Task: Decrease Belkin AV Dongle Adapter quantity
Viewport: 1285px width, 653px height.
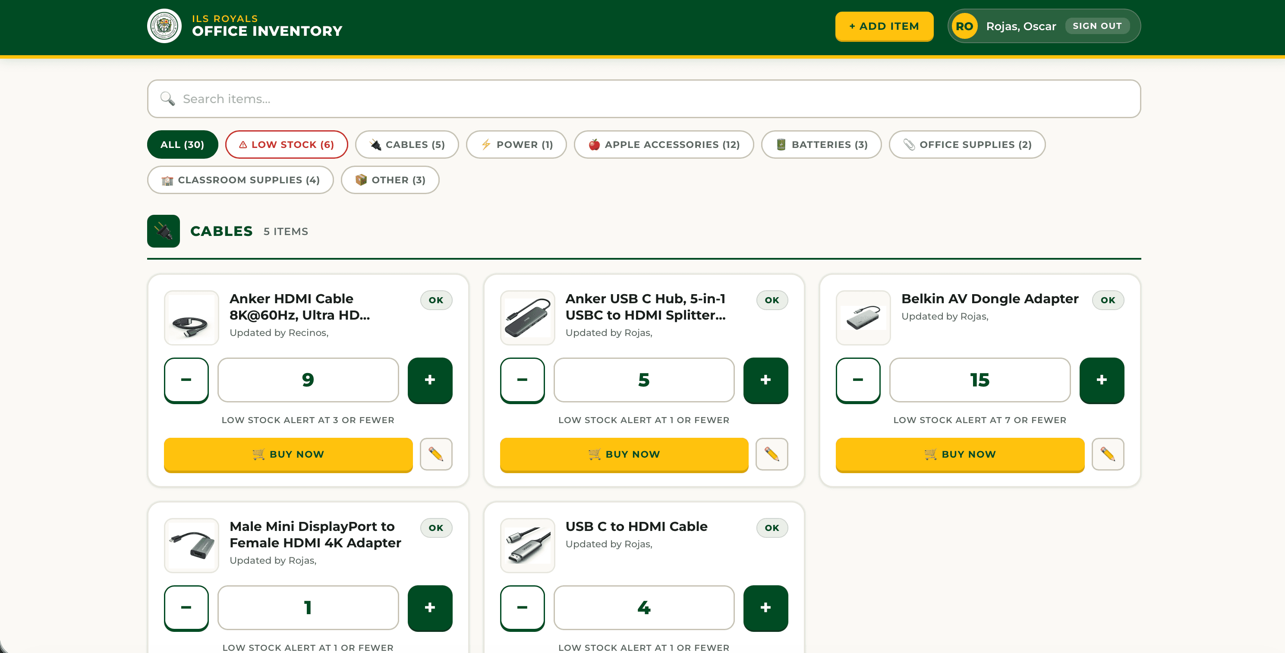Action: tap(858, 380)
